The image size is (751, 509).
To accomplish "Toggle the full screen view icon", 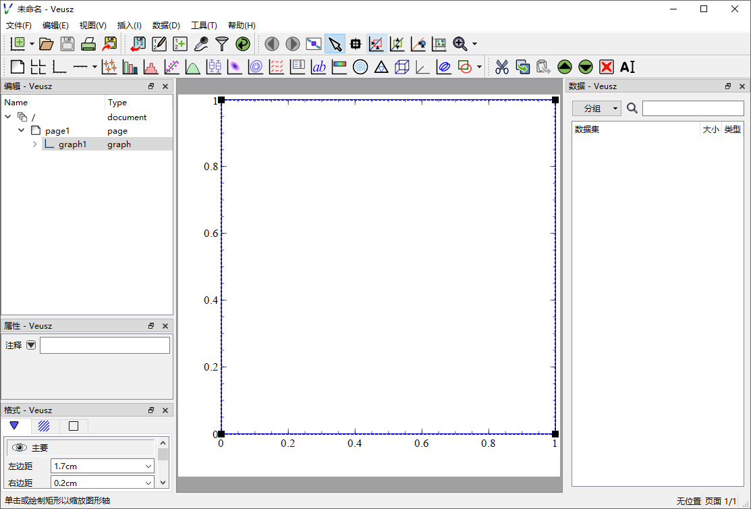I will point(314,44).
